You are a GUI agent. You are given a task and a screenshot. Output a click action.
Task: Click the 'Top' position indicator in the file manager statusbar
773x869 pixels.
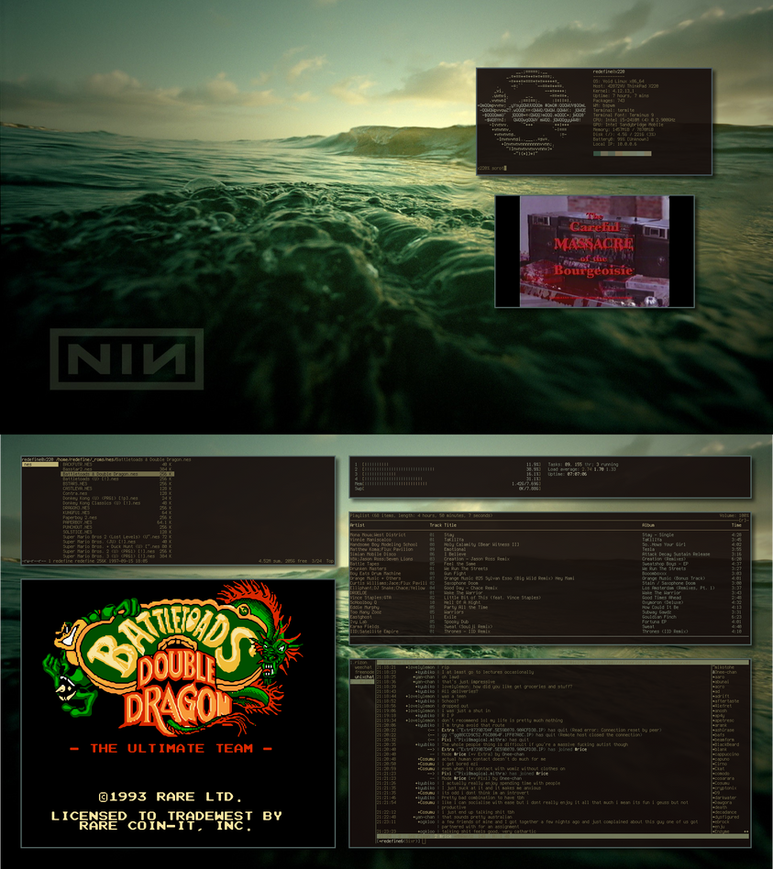pos(329,558)
